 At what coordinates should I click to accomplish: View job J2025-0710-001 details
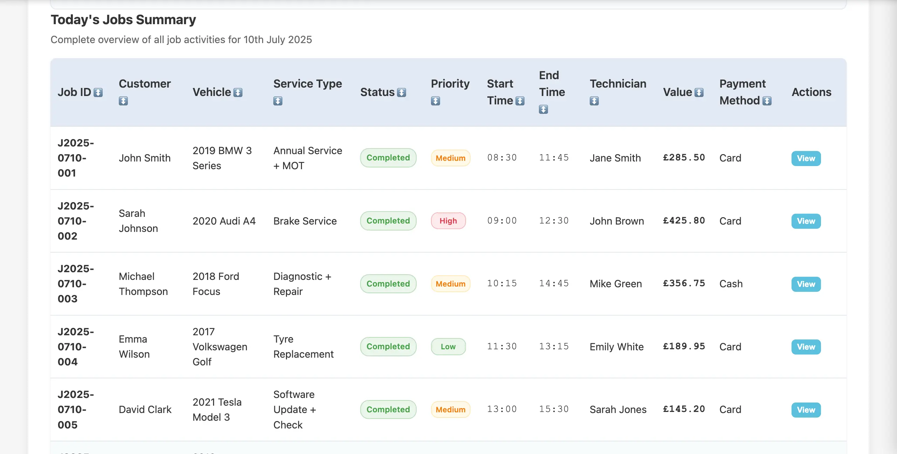[x=806, y=158]
